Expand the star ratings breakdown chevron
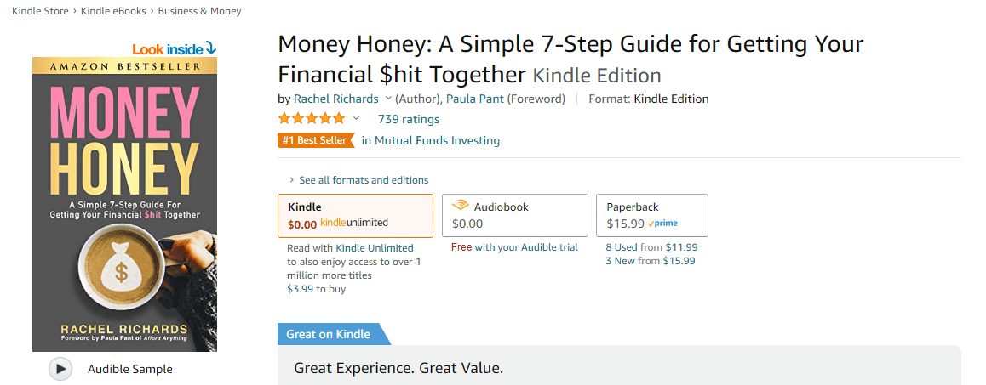Screen dimensions: 986x385 tap(356, 119)
